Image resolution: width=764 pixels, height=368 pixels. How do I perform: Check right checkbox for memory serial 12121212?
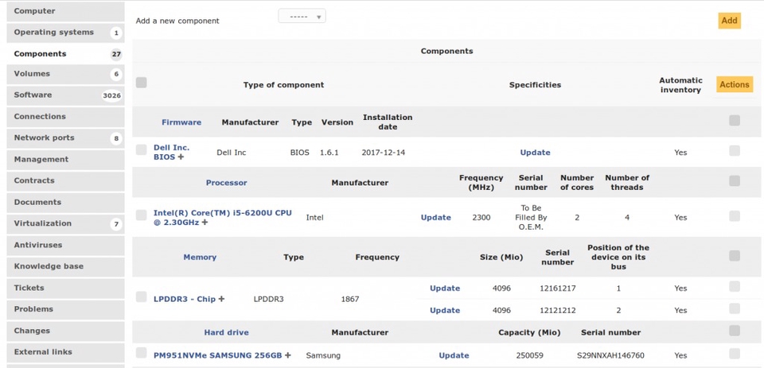tap(735, 308)
